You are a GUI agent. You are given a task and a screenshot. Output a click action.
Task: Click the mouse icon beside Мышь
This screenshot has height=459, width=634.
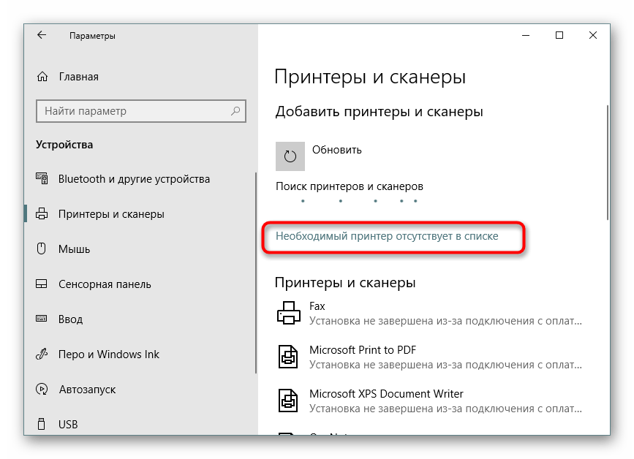click(40, 249)
